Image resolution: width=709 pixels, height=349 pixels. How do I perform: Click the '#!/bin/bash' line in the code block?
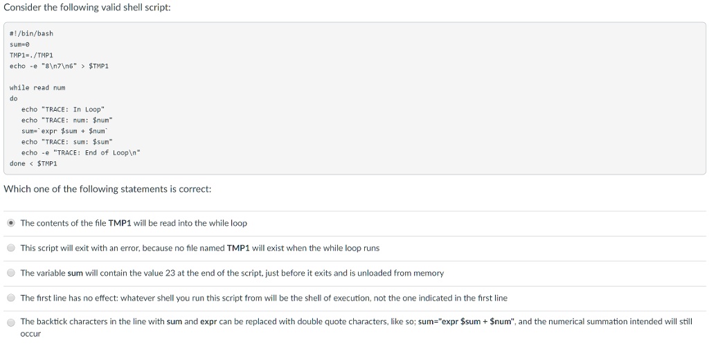pyautogui.click(x=31, y=33)
